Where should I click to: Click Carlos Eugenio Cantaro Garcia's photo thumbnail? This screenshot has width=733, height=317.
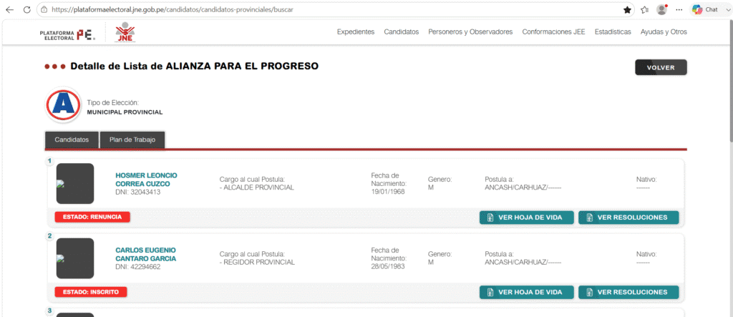[74, 258]
